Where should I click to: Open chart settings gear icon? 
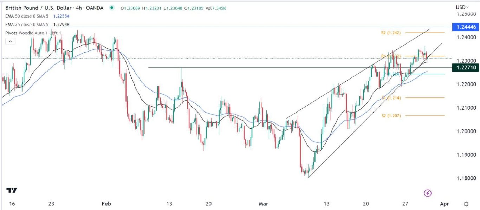point(466,204)
